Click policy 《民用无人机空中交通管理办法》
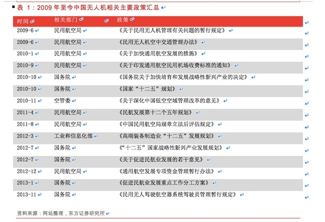 (159, 42)
